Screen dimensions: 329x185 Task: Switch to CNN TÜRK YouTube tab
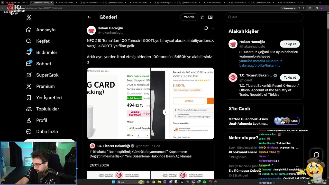click(17, 3)
